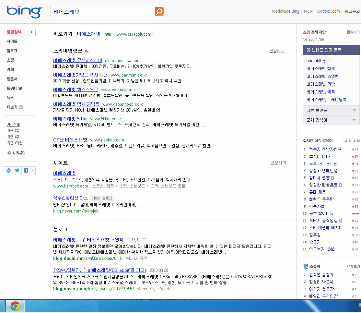Click the plus icon next to 더보기
The image size is (361, 313).
pyautogui.click(x=21, y=107)
